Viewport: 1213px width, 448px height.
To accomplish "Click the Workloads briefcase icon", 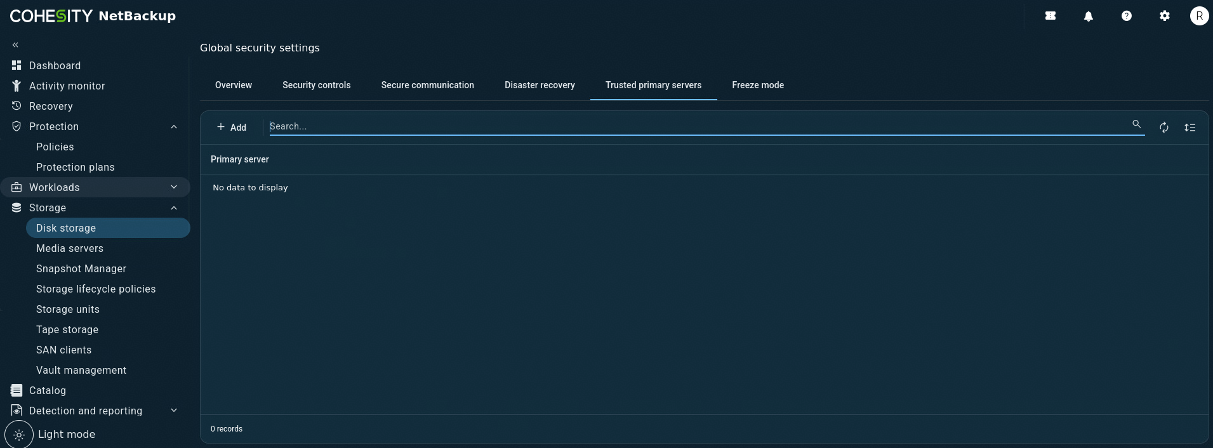I will click(x=17, y=187).
